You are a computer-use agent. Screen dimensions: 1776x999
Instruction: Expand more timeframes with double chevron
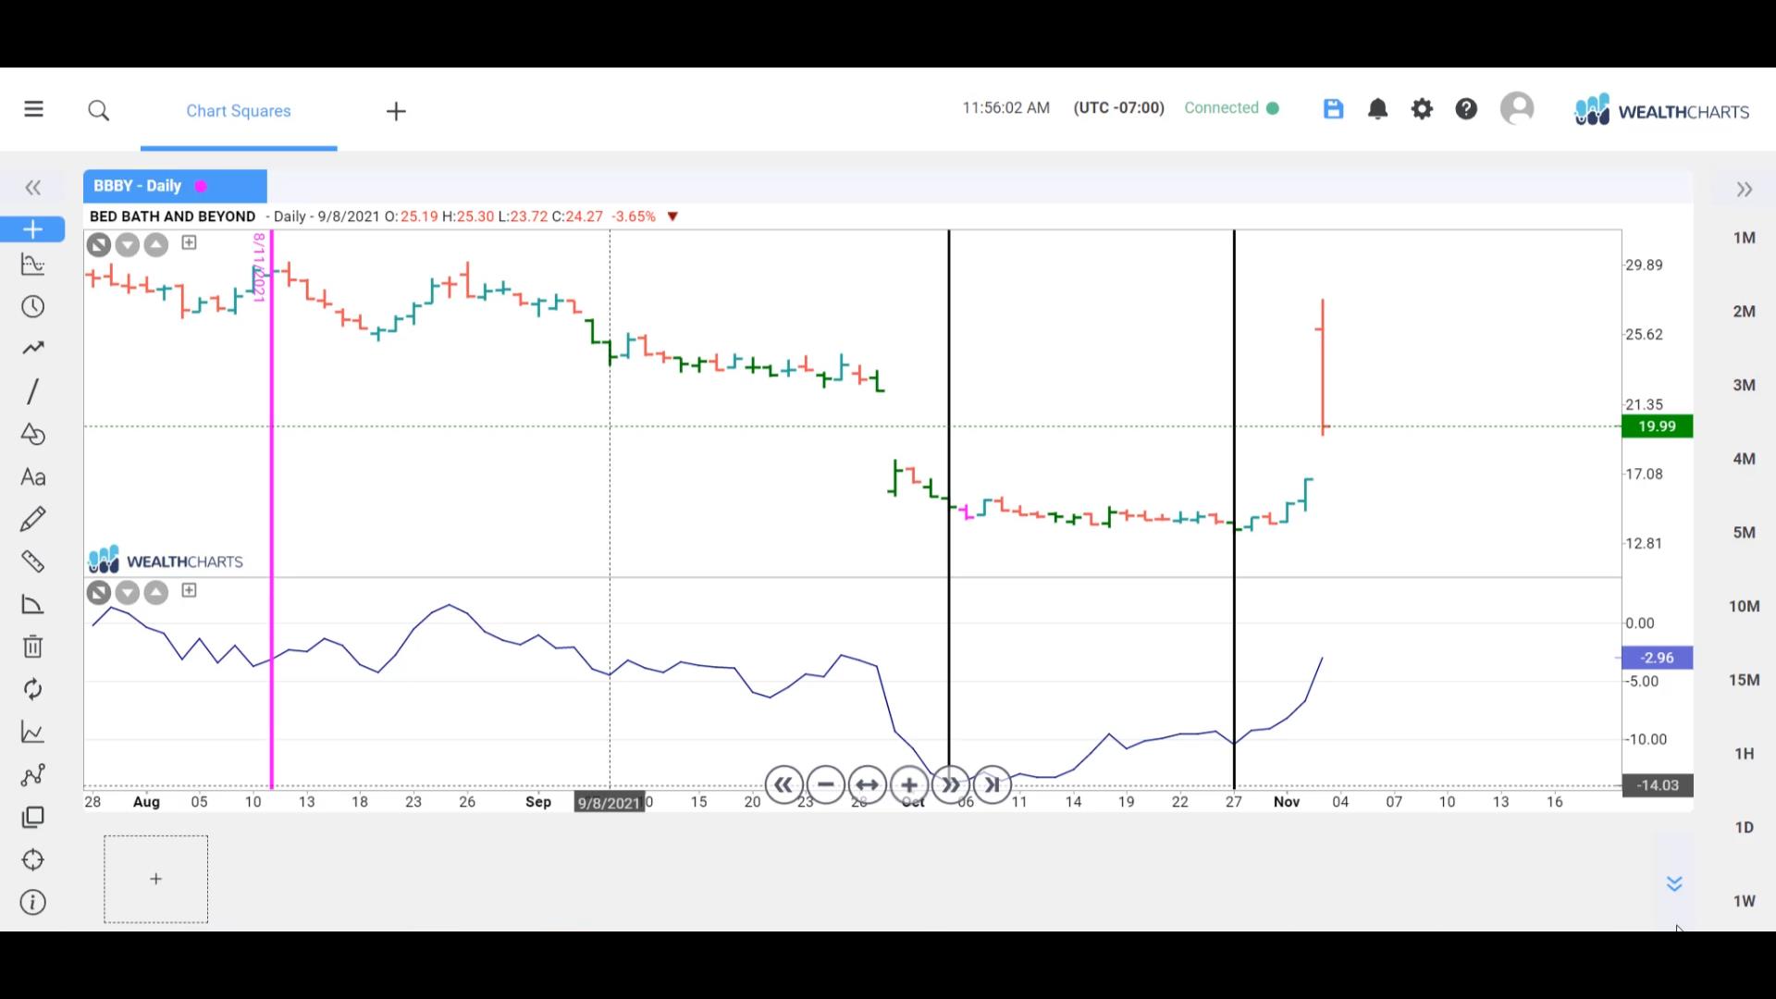(1674, 884)
